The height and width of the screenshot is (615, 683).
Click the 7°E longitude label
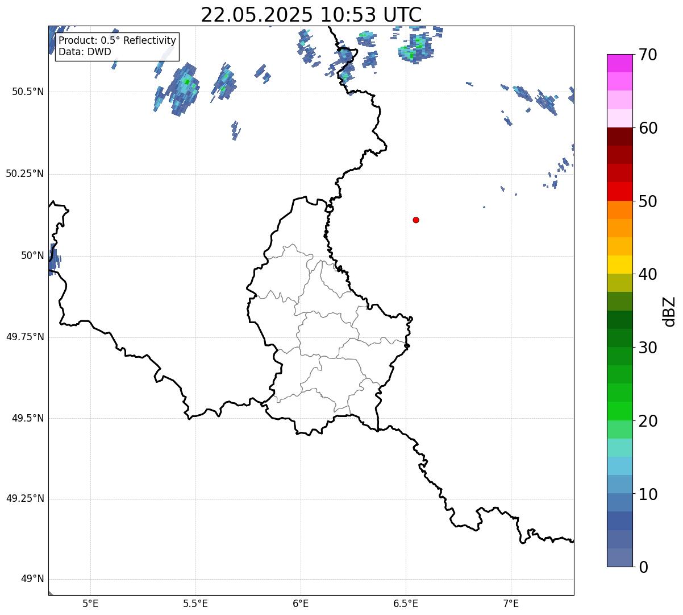coord(511,604)
